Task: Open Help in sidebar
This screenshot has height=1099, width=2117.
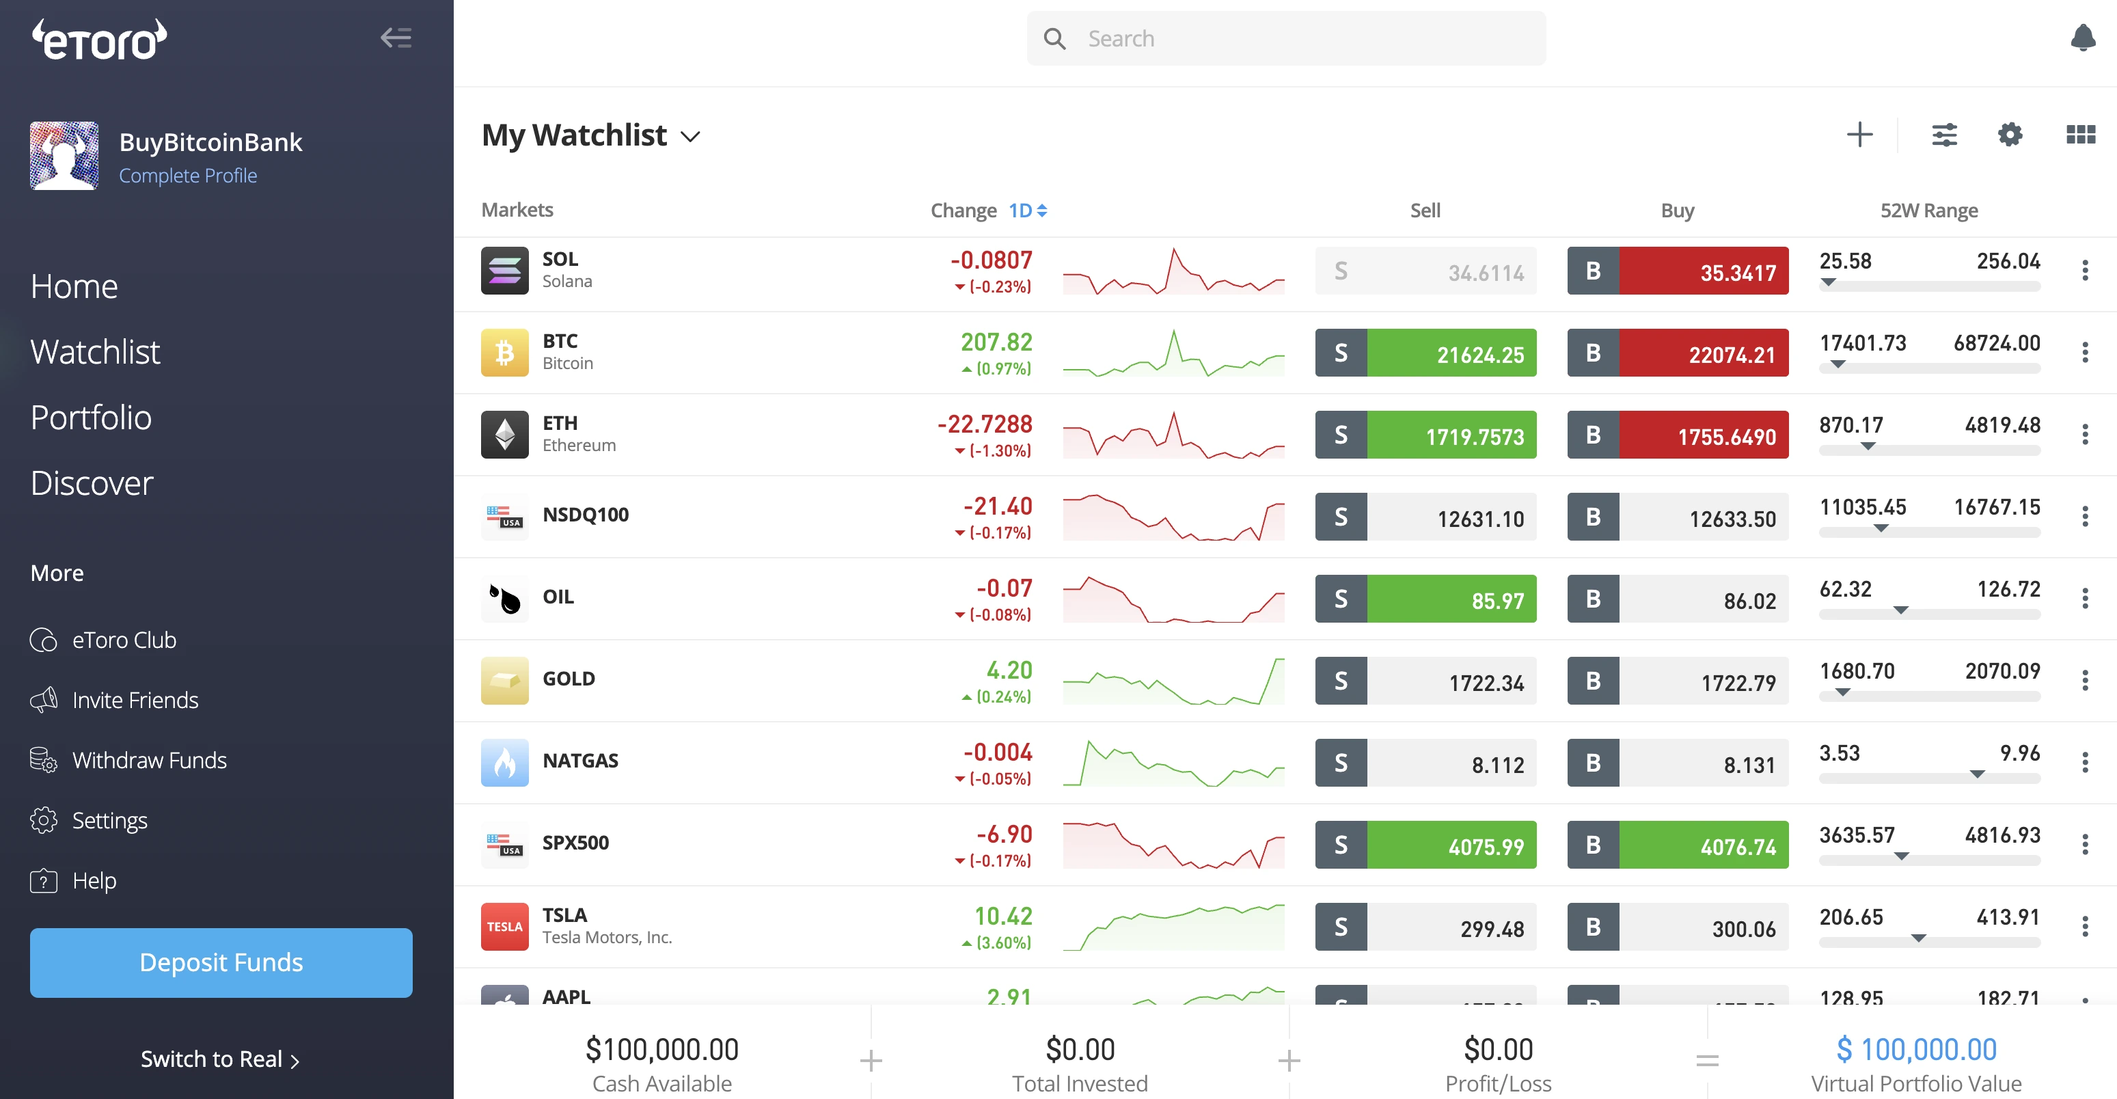Action: click(73, 880)
